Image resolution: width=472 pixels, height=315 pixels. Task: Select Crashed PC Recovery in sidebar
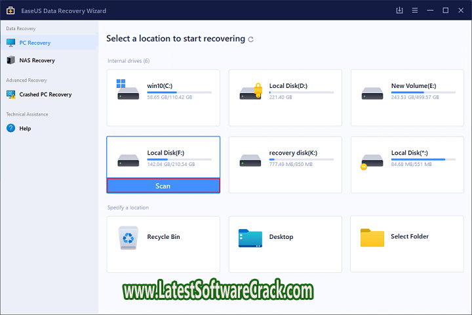coord(45,94)
